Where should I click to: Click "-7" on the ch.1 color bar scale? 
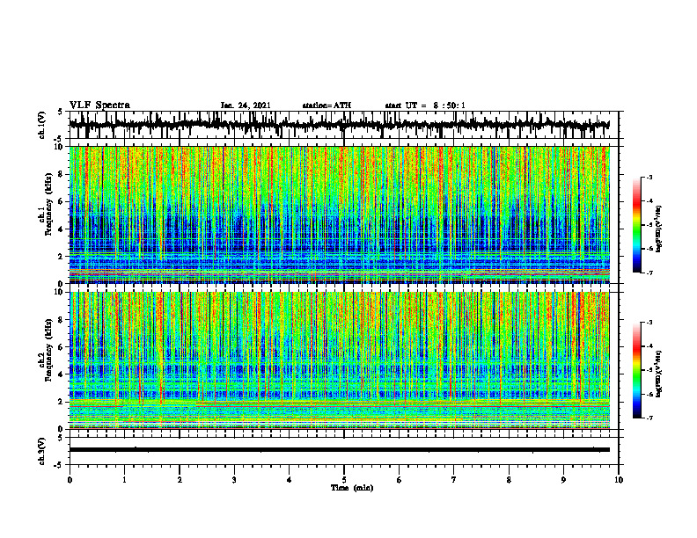649,273
